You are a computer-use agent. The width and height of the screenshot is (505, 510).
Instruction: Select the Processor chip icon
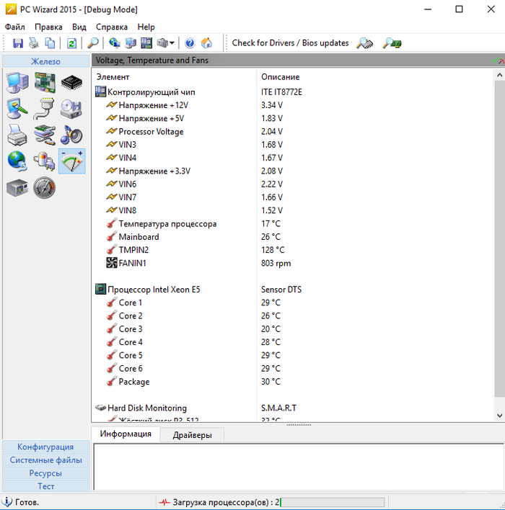click(71, 82)
